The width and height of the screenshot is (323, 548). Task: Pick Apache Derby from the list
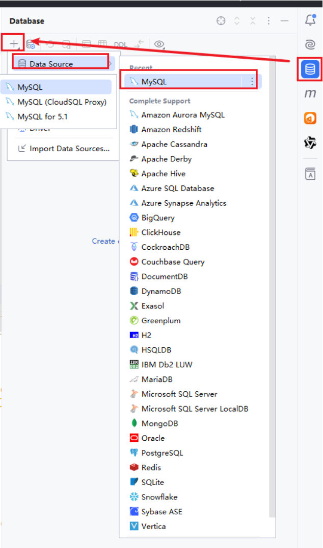[161, 159]
